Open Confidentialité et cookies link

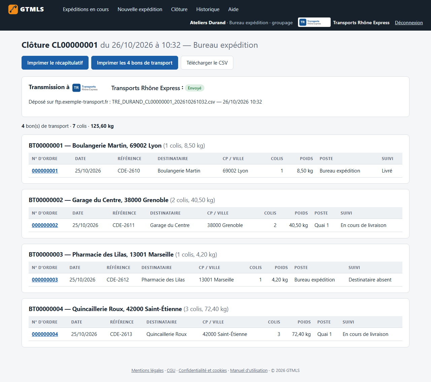(203, 371)
